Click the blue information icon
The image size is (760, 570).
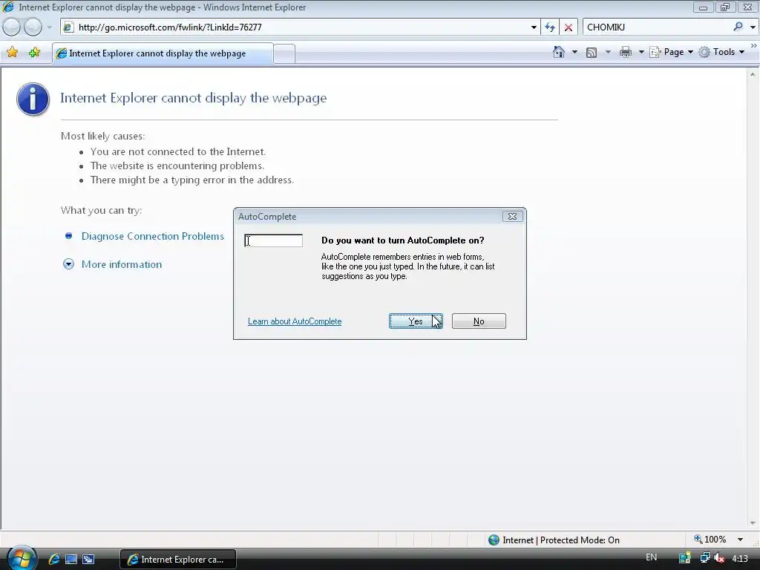(x=33, y=99)
